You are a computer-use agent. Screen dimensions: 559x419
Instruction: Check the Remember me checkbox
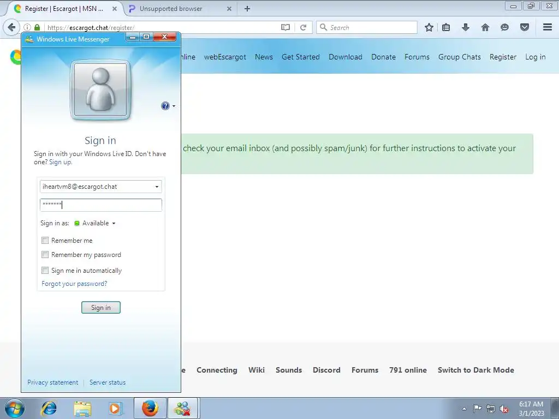(x=45, y=241)
